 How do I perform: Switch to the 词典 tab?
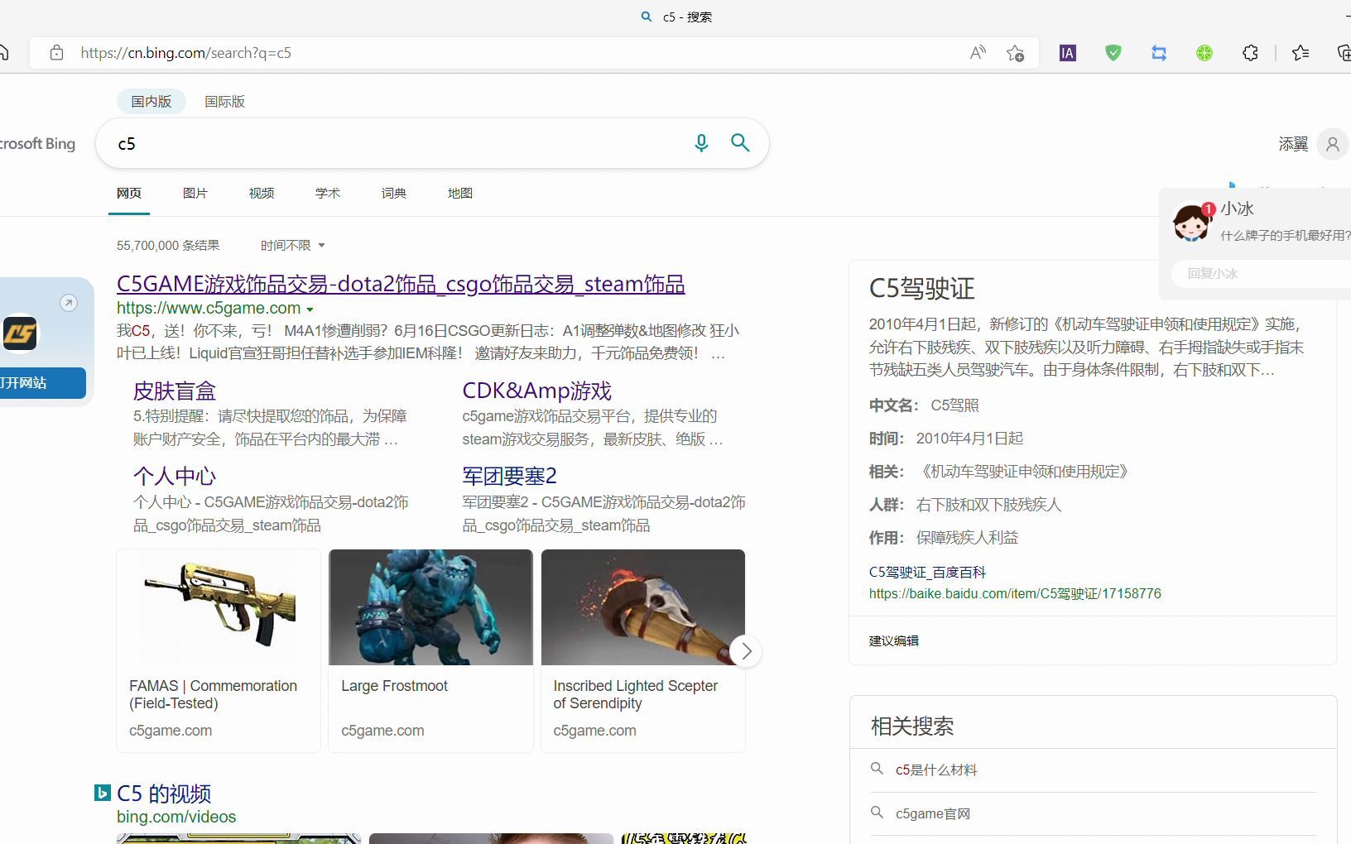(394, 193)
